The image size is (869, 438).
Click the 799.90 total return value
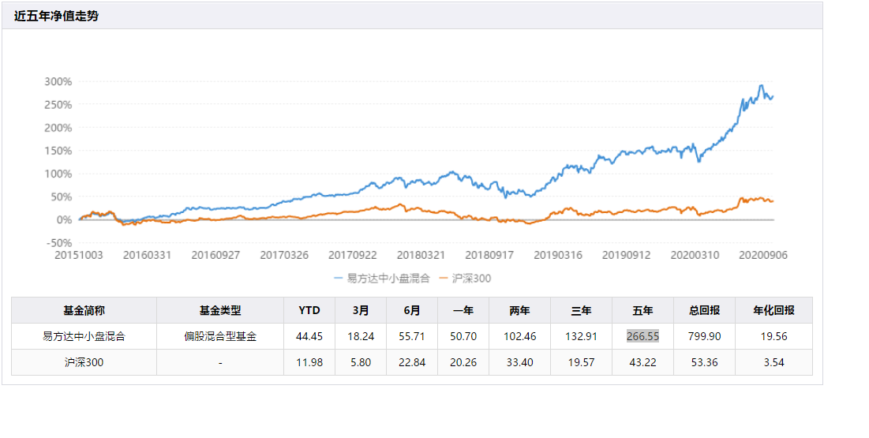click(x=704, y=336)
